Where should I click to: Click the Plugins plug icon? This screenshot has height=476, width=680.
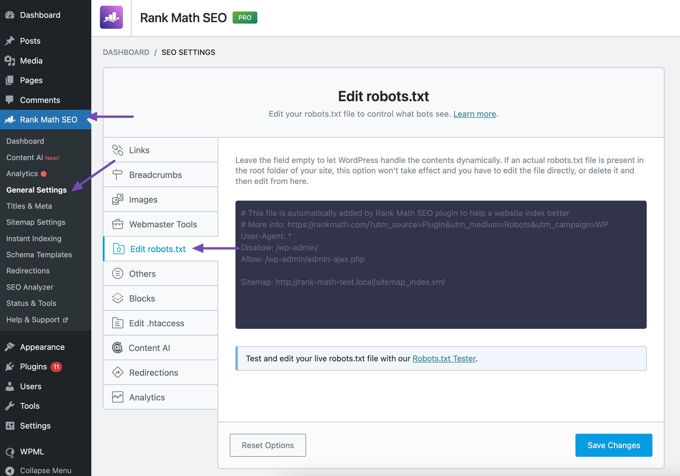click(10, 367)
